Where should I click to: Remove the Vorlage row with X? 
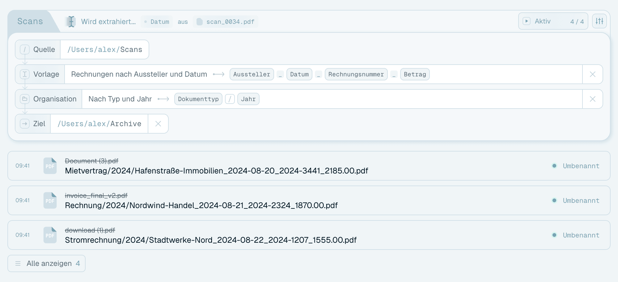pyautogui.click(x=593, y=74)
